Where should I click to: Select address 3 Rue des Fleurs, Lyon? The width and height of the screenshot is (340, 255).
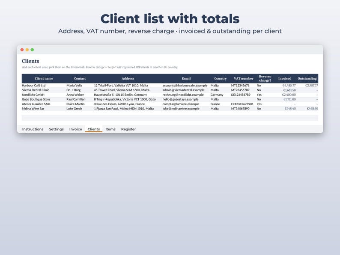pyautogui.click(x=119, y=104)
